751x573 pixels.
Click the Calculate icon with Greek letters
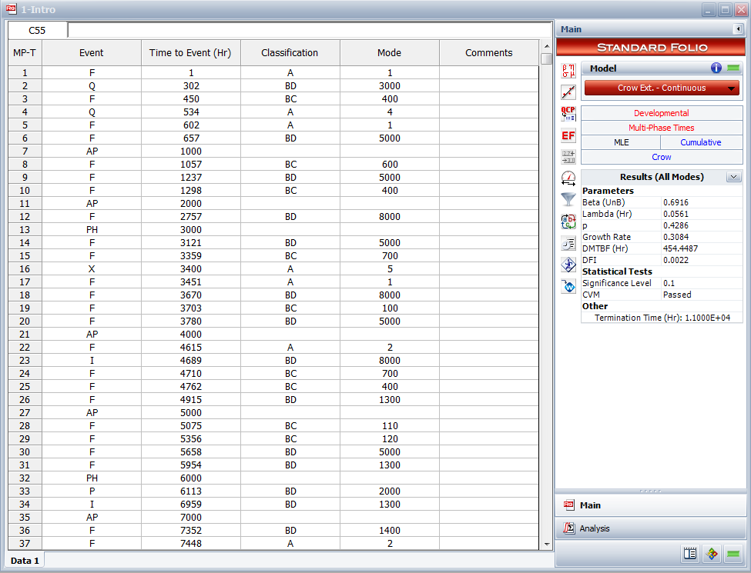coord(568,71)
